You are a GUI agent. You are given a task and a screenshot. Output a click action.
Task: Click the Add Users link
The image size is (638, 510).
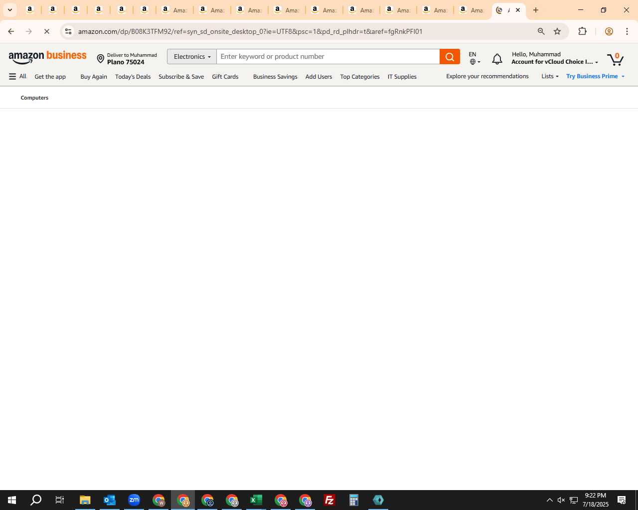[x=319, y=77]
